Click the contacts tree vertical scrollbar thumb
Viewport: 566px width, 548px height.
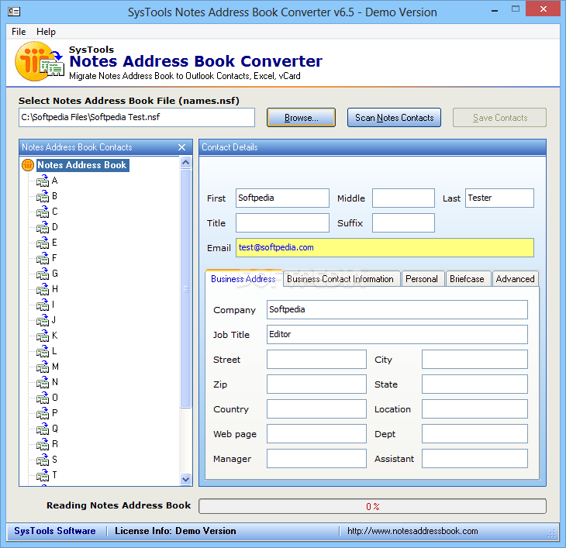tap(186, 288)
